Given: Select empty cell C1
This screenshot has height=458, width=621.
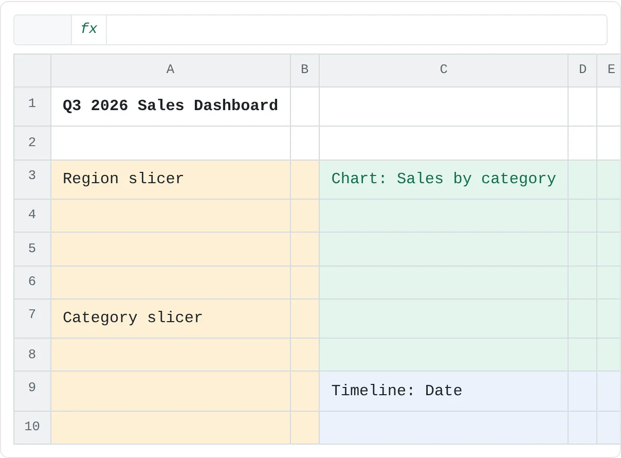Looking at the screenshot, I should click(x=444, y=107).
